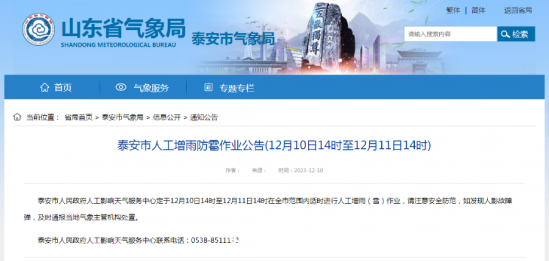Open the 专题专栏 navigation menu item
The image size is (549, 261).
(x=229, y=87)
